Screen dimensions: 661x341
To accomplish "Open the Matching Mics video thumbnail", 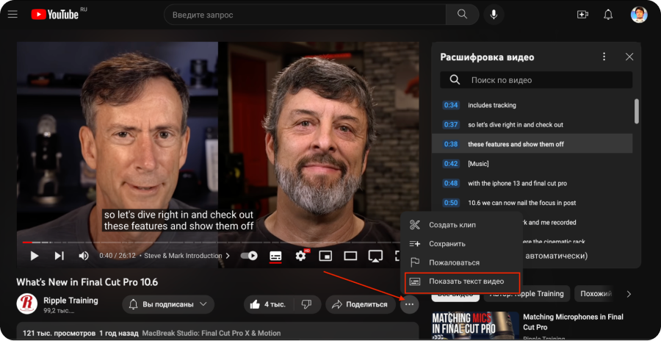I will [x=475, y=326].
